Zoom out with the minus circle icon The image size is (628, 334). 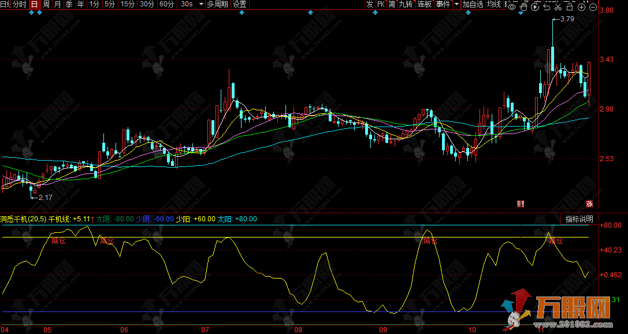point(593,8)
